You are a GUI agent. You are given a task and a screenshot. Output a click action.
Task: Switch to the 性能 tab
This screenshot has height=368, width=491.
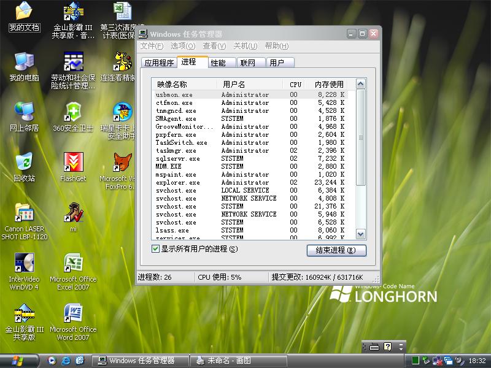point(218,63)
